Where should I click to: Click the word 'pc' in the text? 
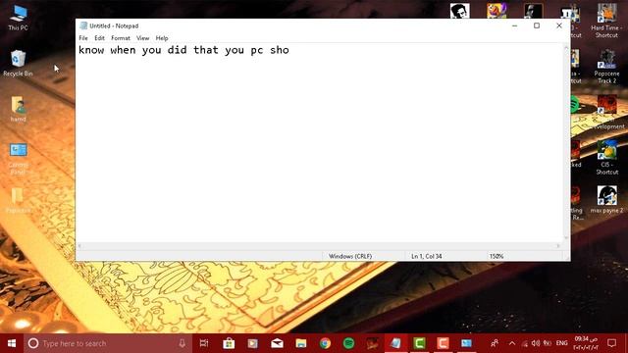coord(257,51)
